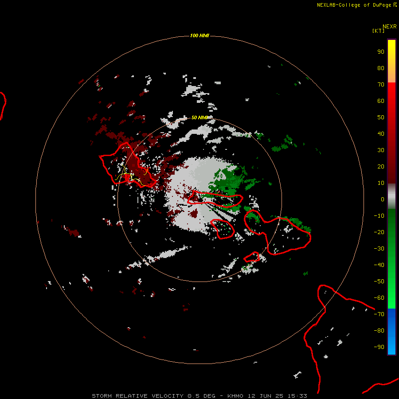Click the 80 knot label on scale
This screenshot has width=399, height=399.
[x=381, y=68]
